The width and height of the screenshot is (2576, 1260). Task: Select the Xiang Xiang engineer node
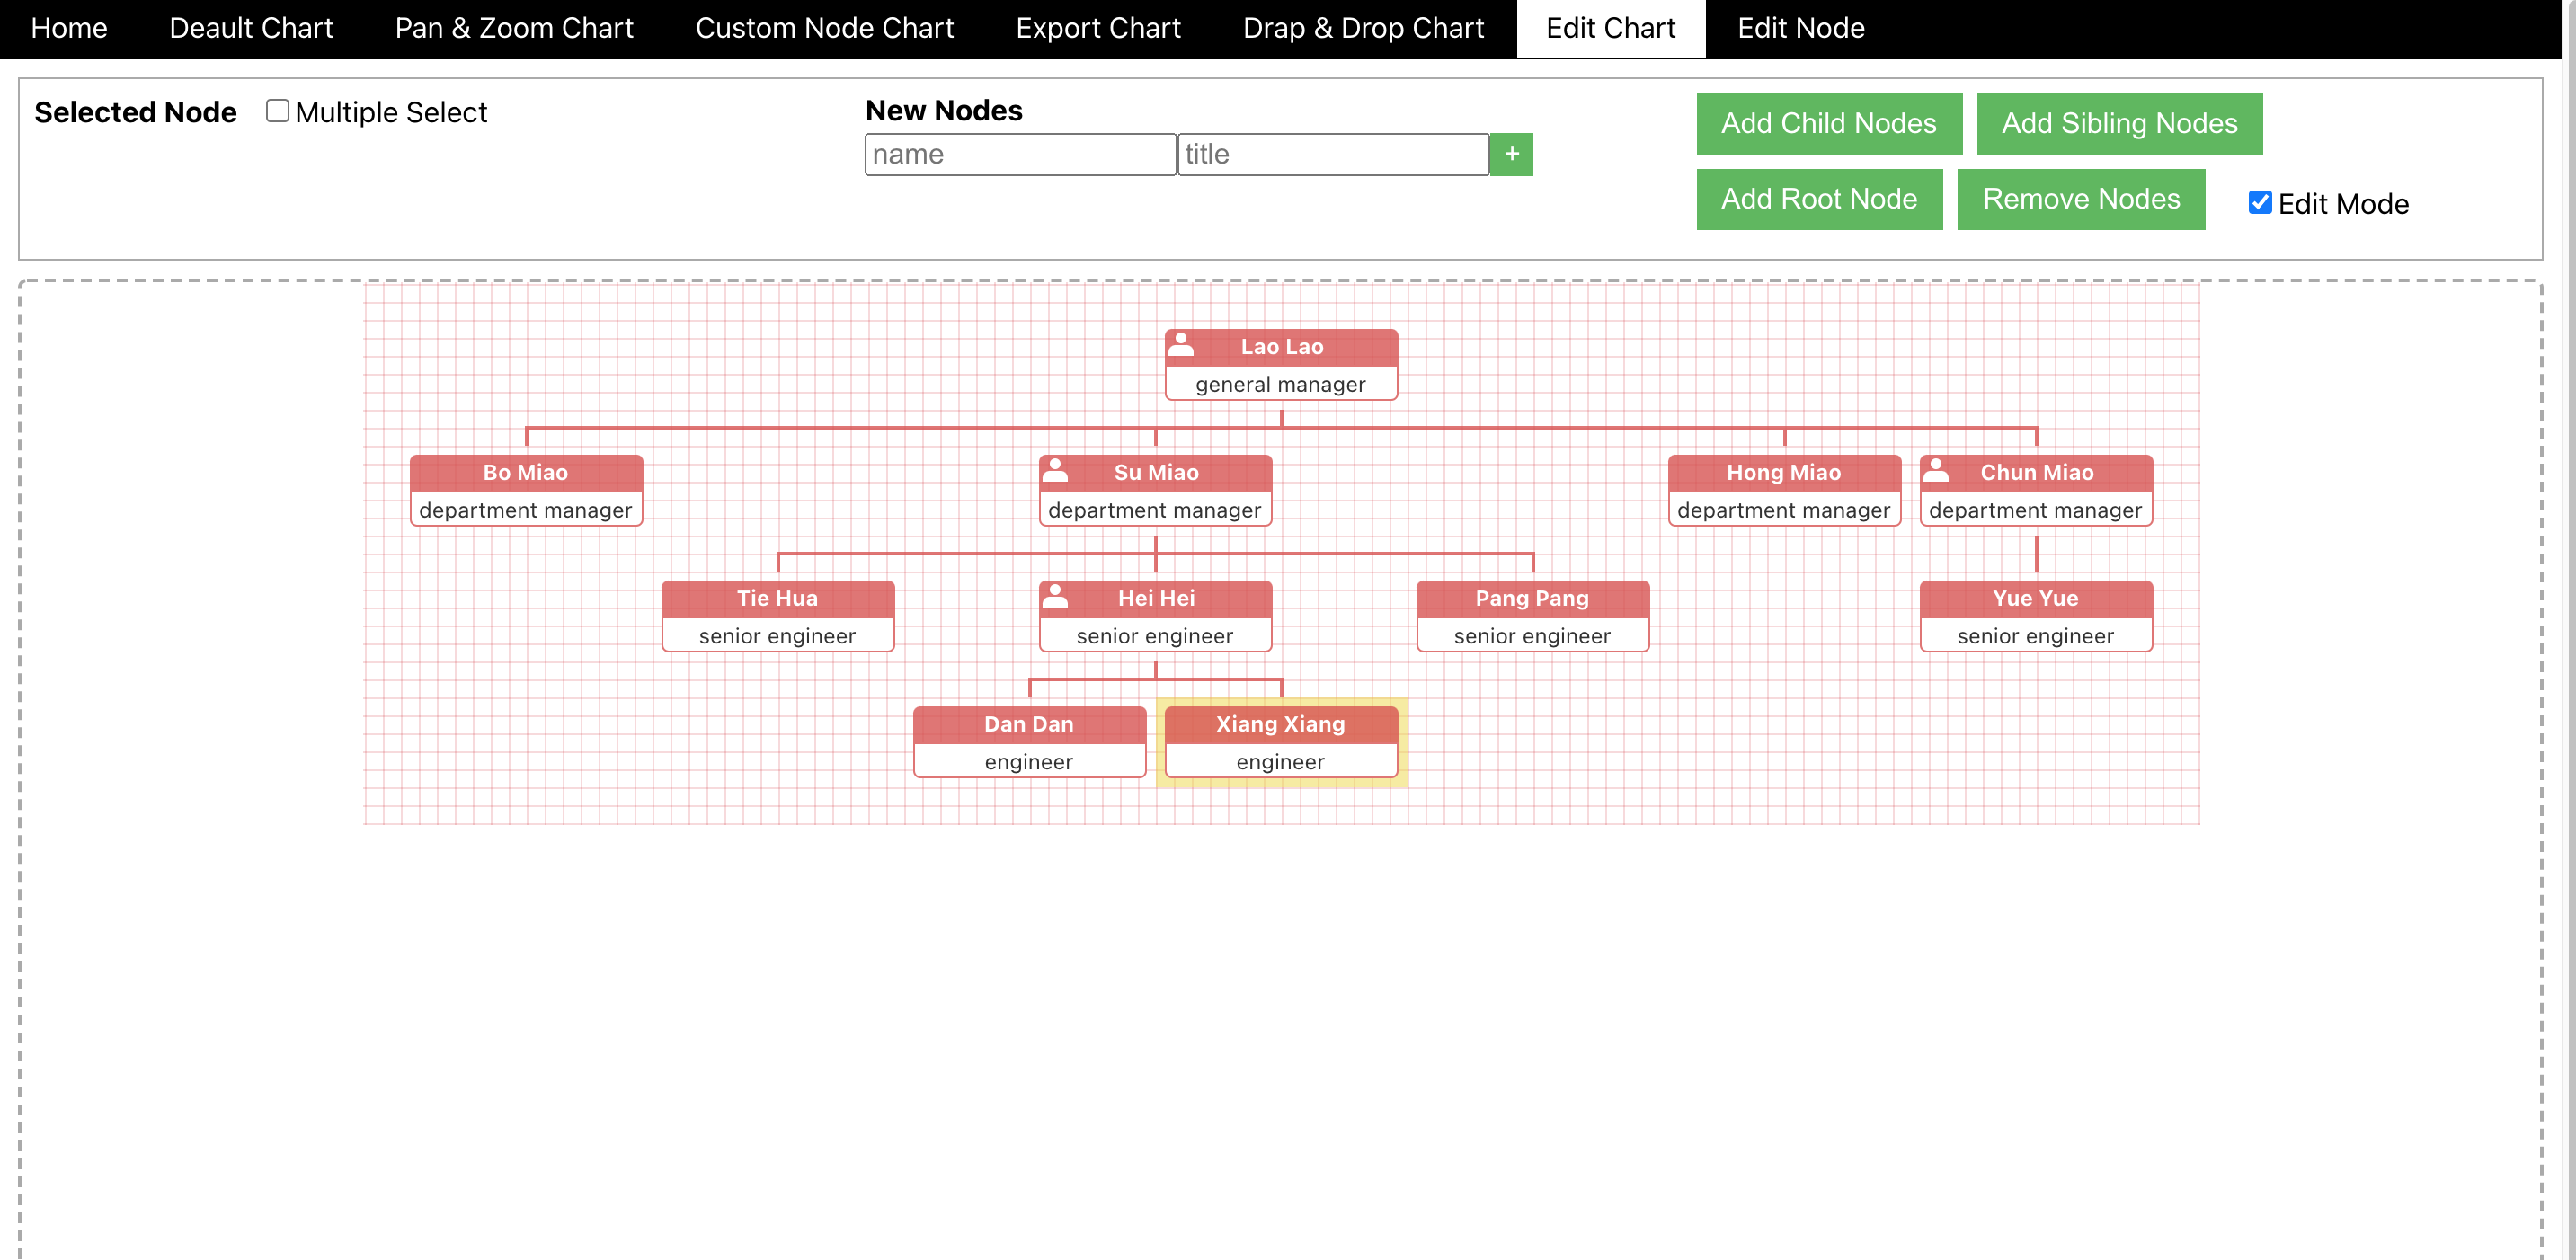pyautogui.click(x=1280, y=742)
